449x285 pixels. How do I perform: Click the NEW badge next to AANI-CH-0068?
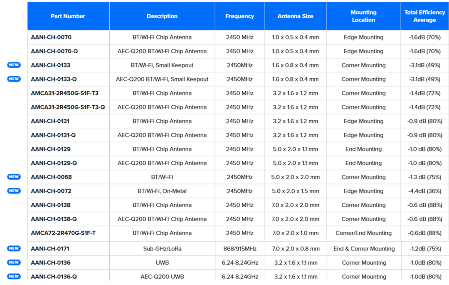tap(14, 177)
